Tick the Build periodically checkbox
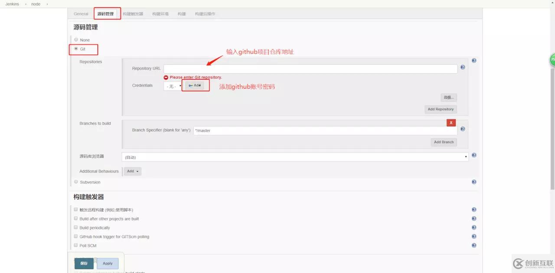The image size is (555, 273). (76, 227)
